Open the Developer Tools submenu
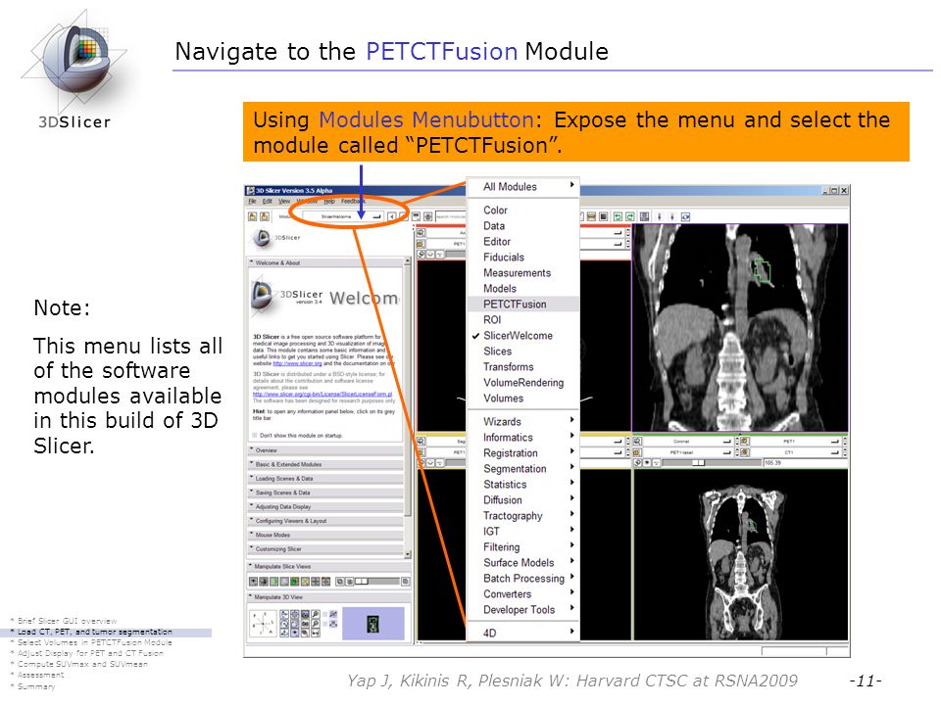The image size is (941, 705). click(522, 610)
